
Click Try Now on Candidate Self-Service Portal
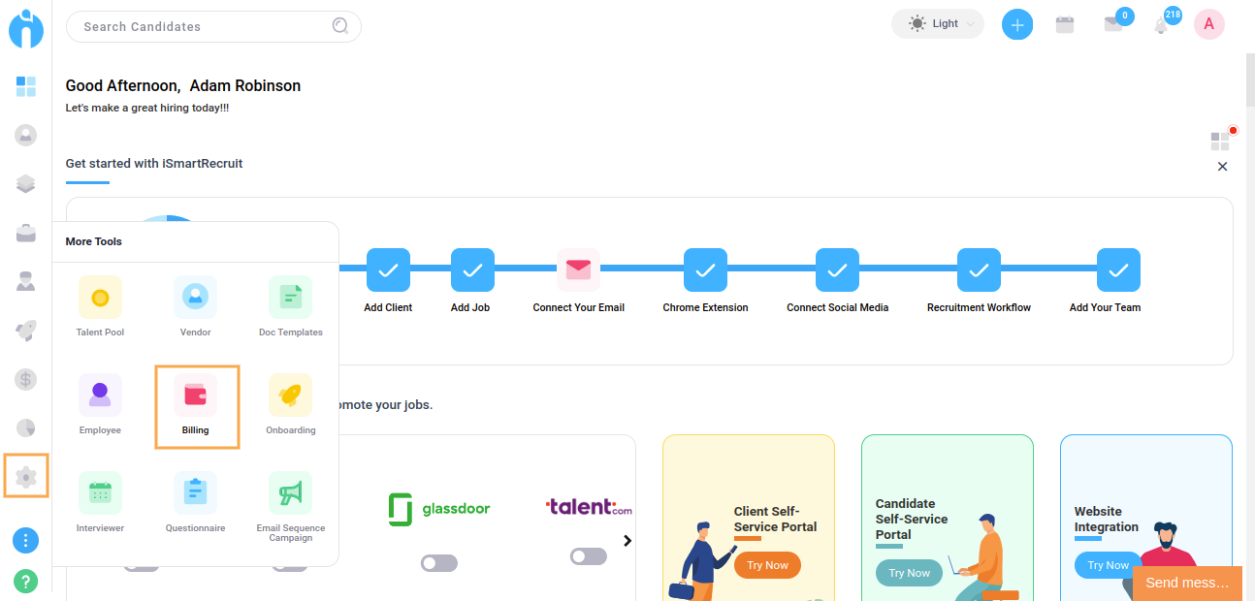(909, 573)
